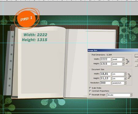The width and height of the screenshot is (138, 114).
Task: Open the pixel width units dropdown
Action: (x=118, y=59)
